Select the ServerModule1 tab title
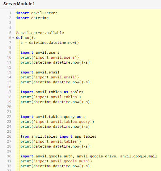The width and height of the screenshot is (161, 171). (x=19, y=4)
